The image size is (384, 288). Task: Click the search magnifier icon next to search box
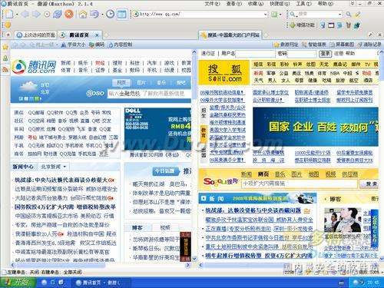click(x=349, y=15)
